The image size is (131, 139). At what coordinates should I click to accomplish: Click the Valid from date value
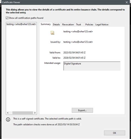(74, 53)
